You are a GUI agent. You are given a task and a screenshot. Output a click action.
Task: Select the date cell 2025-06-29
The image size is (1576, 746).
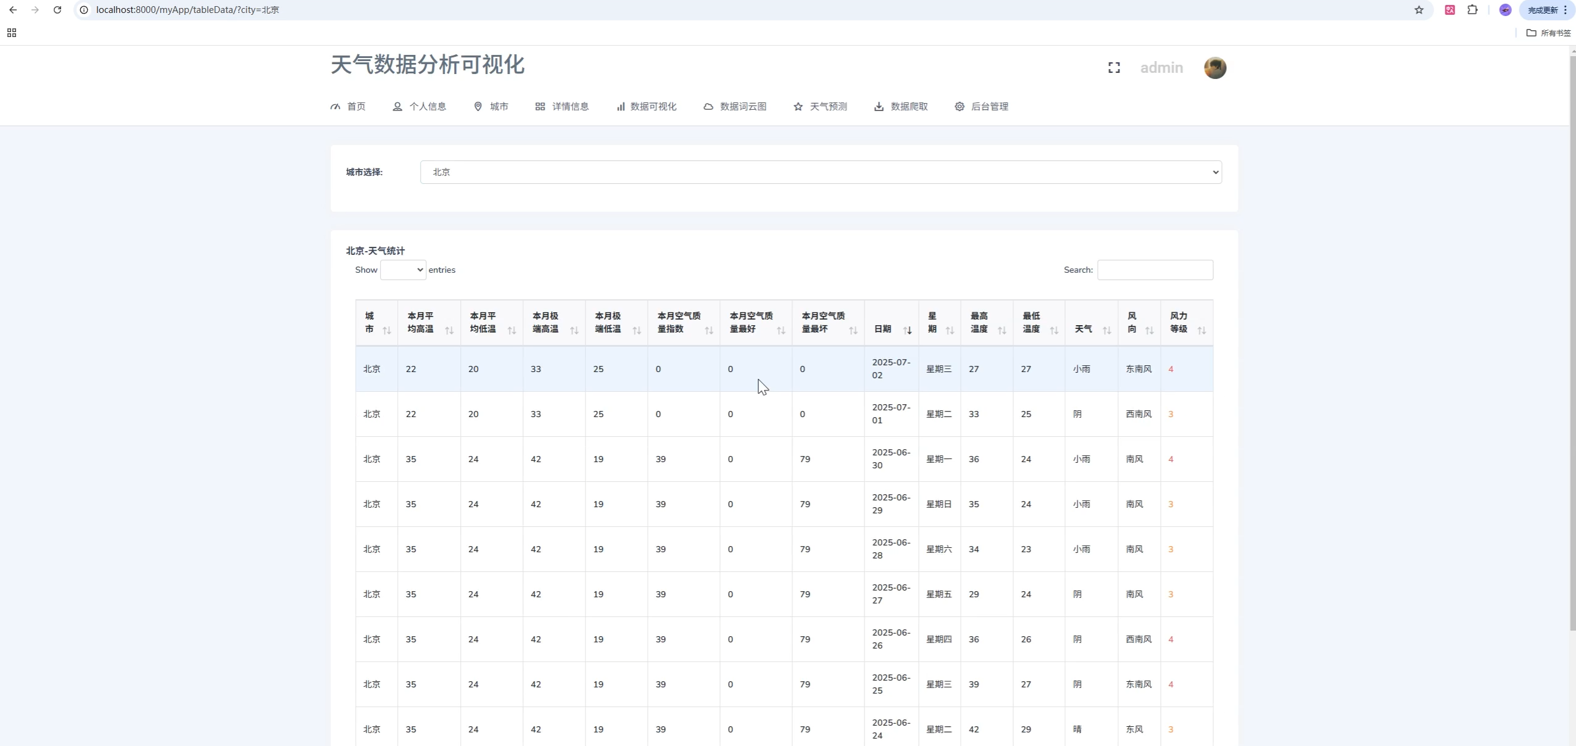coord(891,504)
